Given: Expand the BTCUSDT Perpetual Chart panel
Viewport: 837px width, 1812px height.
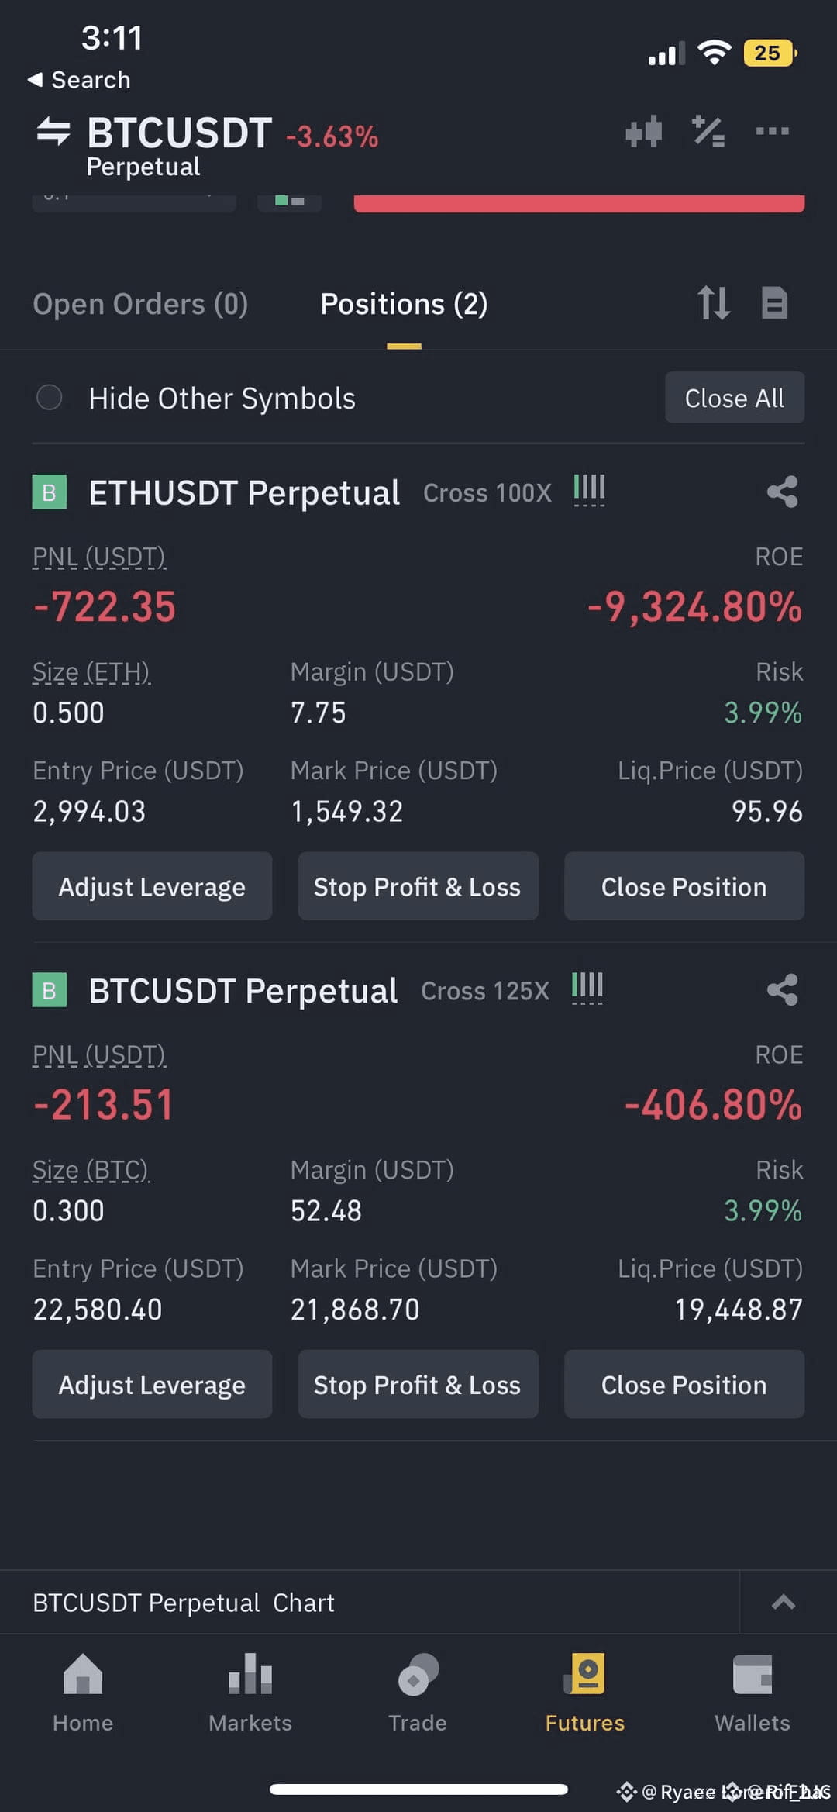Looking at the screenshot, I should click(x=784, y=1602).
